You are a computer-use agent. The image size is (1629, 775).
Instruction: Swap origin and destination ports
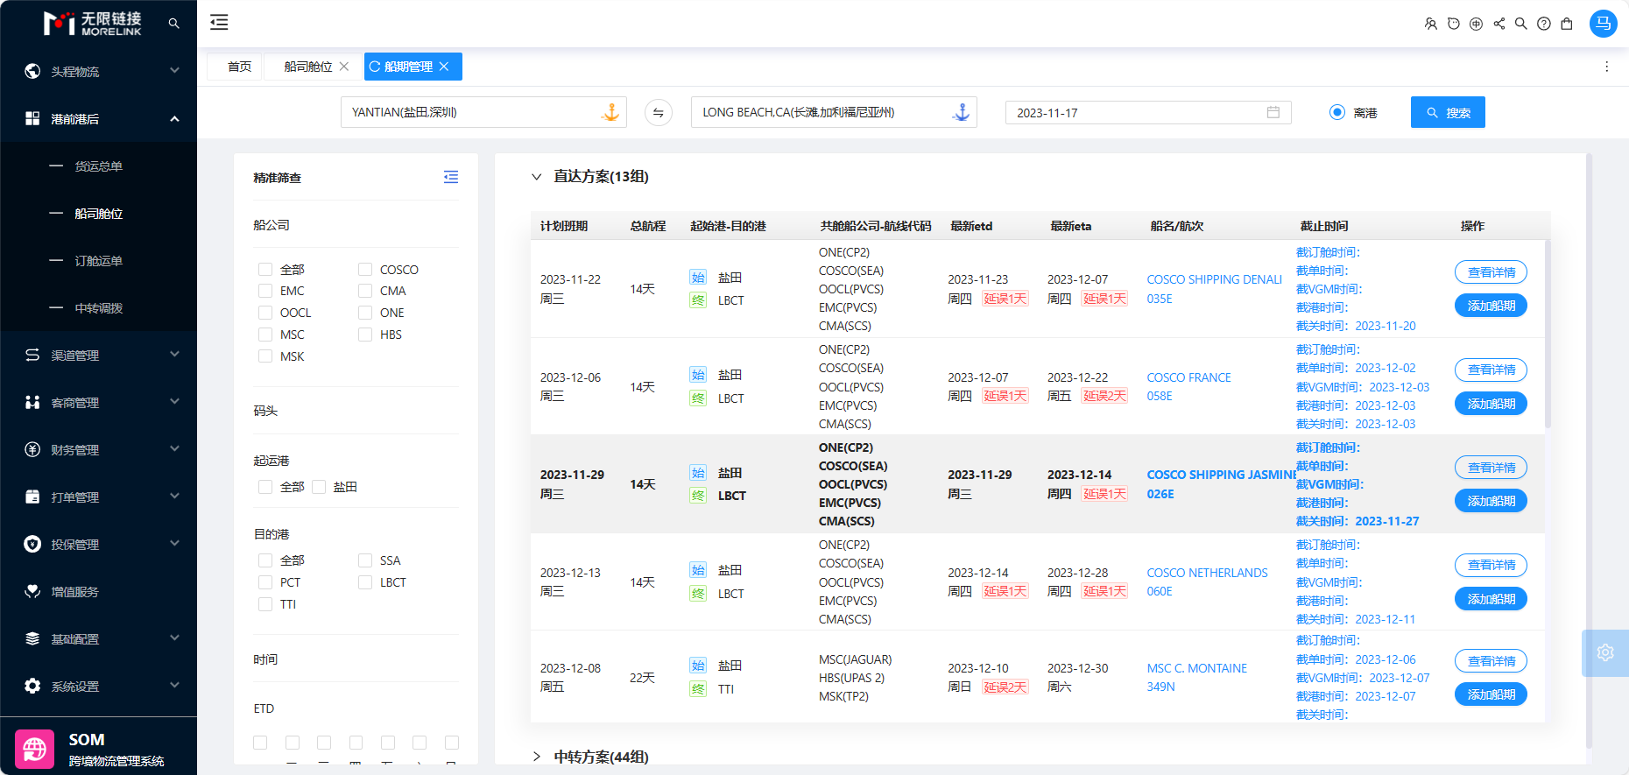pos(659,112)
